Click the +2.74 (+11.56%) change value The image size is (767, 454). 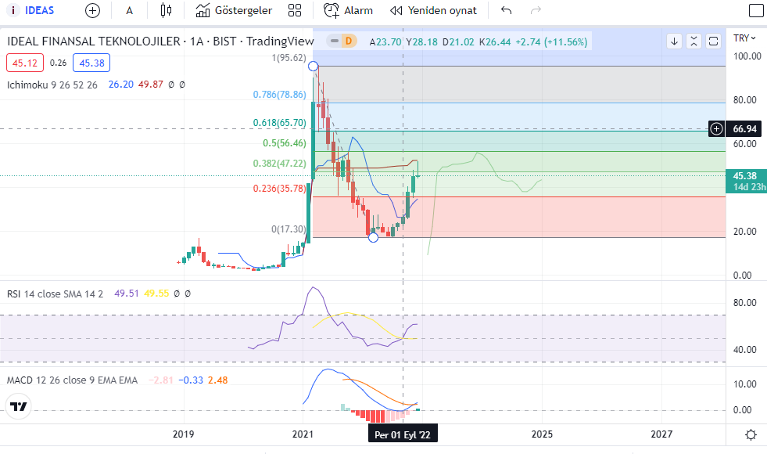[x=551, y=42]
